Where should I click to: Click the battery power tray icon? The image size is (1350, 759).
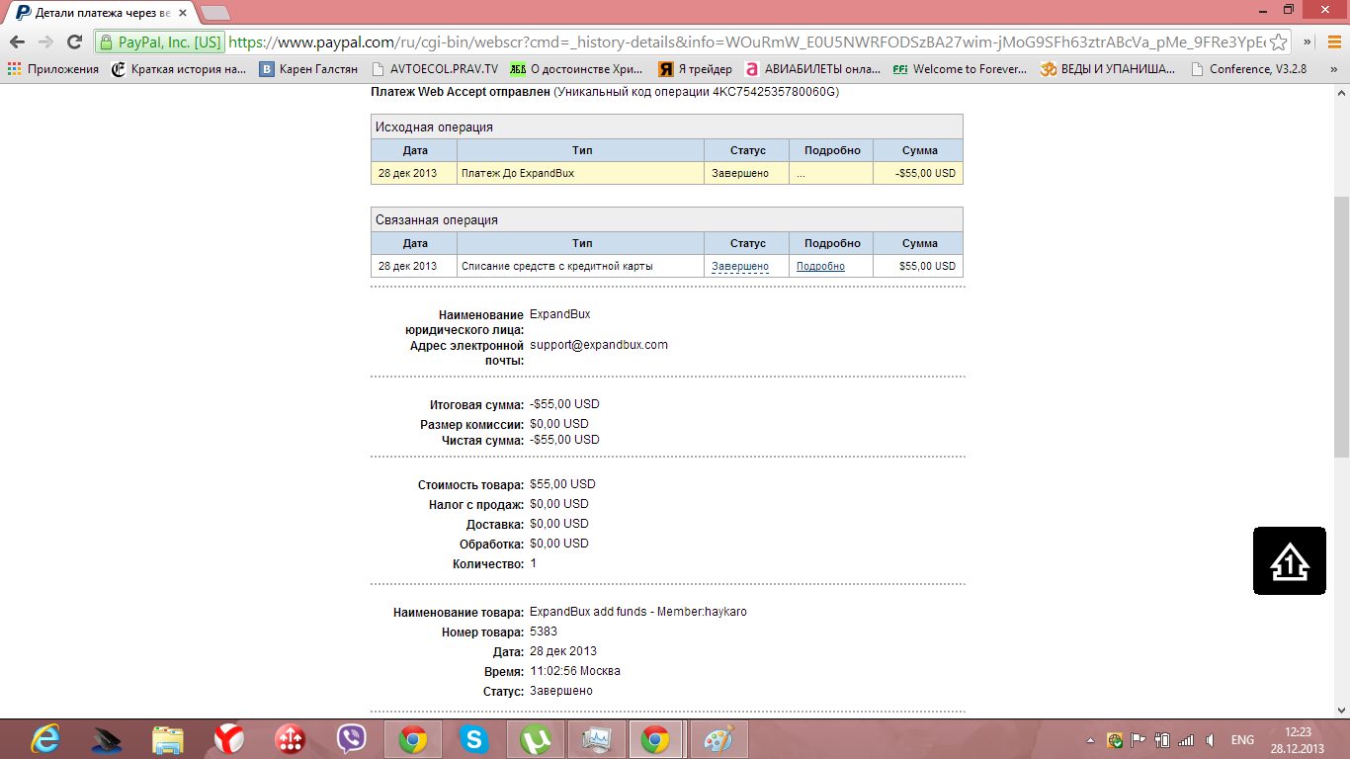pos(1162,740)
